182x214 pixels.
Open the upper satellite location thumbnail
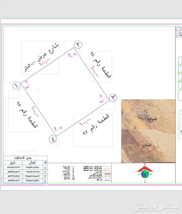(x=148, y=114)
